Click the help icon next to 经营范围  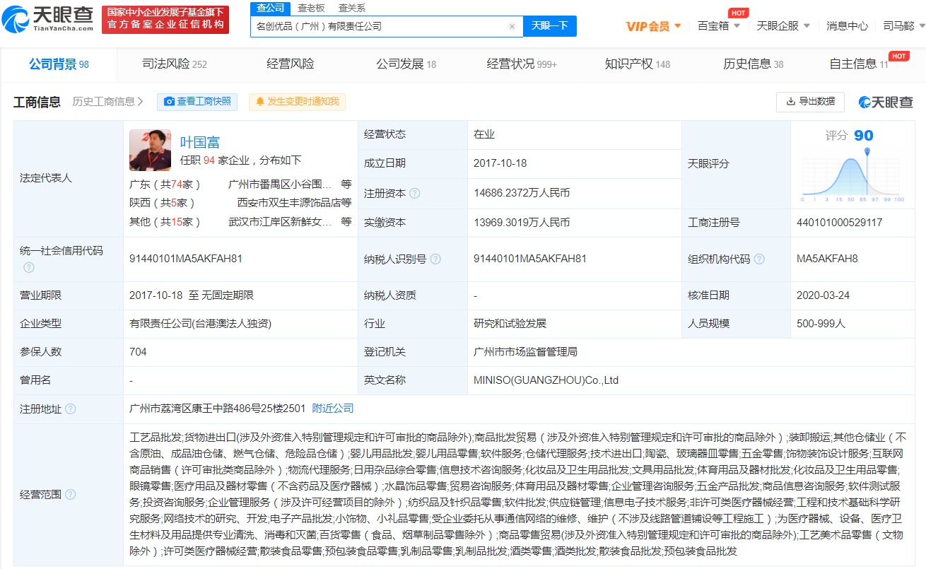(70, 495)
